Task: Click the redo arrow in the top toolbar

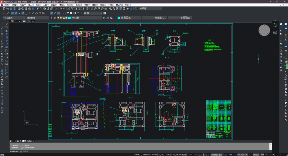Action: click(64, 9)
